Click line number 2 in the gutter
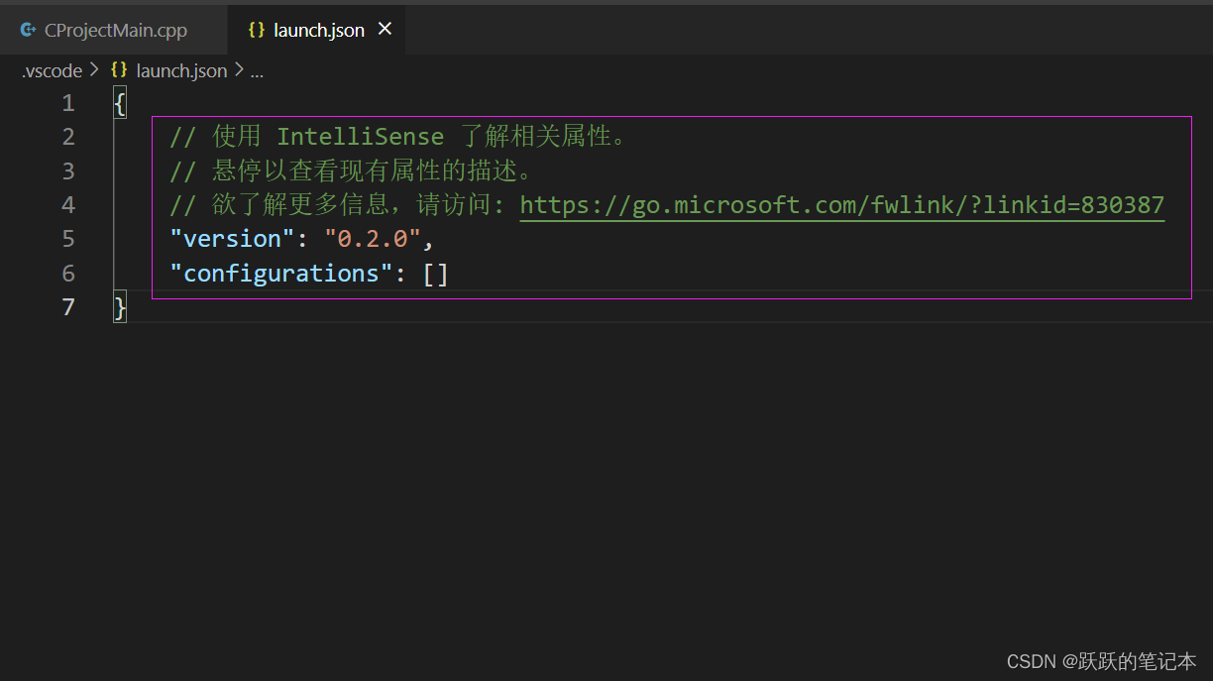Image resolution: width=1213 pixels, height=681 pixels. click(67, 137)
